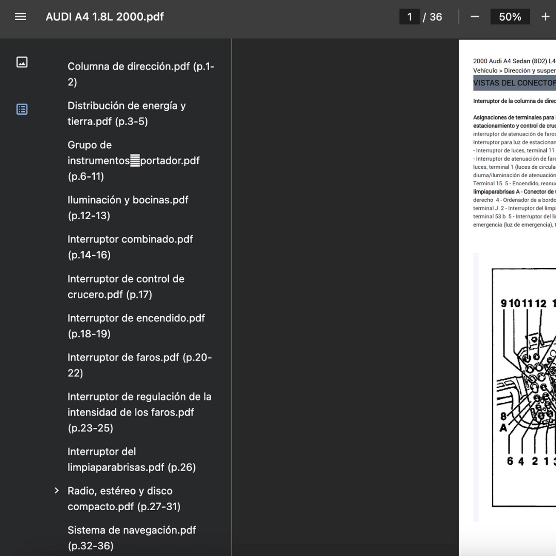Click the 50% zoom level field

[510, 16]
